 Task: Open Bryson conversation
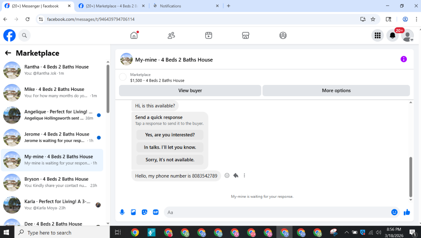pyautogui.click(x=52, y=183)
